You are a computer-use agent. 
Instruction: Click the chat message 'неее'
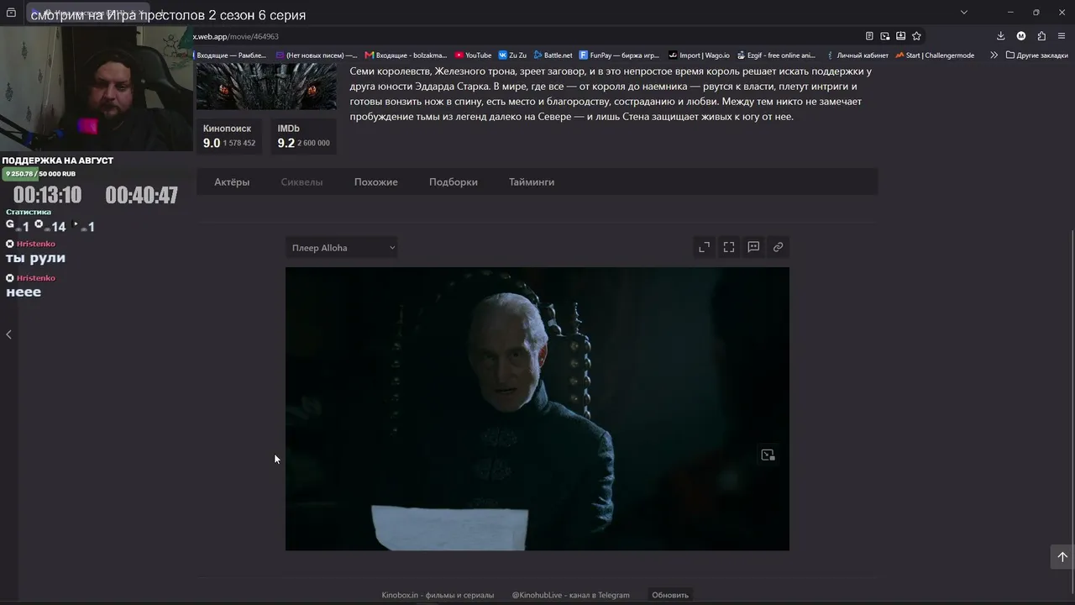24,292
